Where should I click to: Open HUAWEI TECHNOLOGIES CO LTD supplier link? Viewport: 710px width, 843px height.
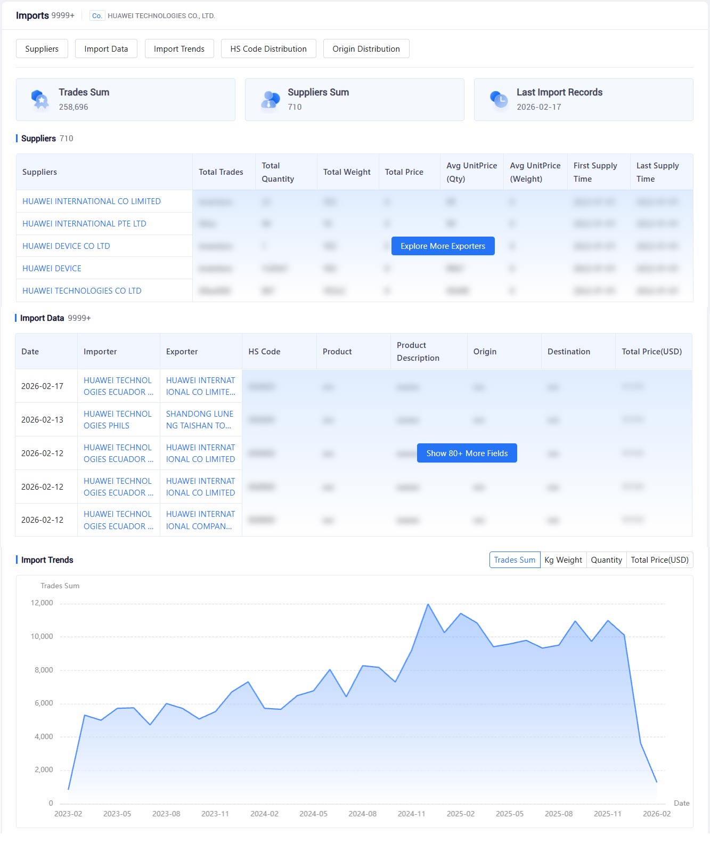point(81,290)
